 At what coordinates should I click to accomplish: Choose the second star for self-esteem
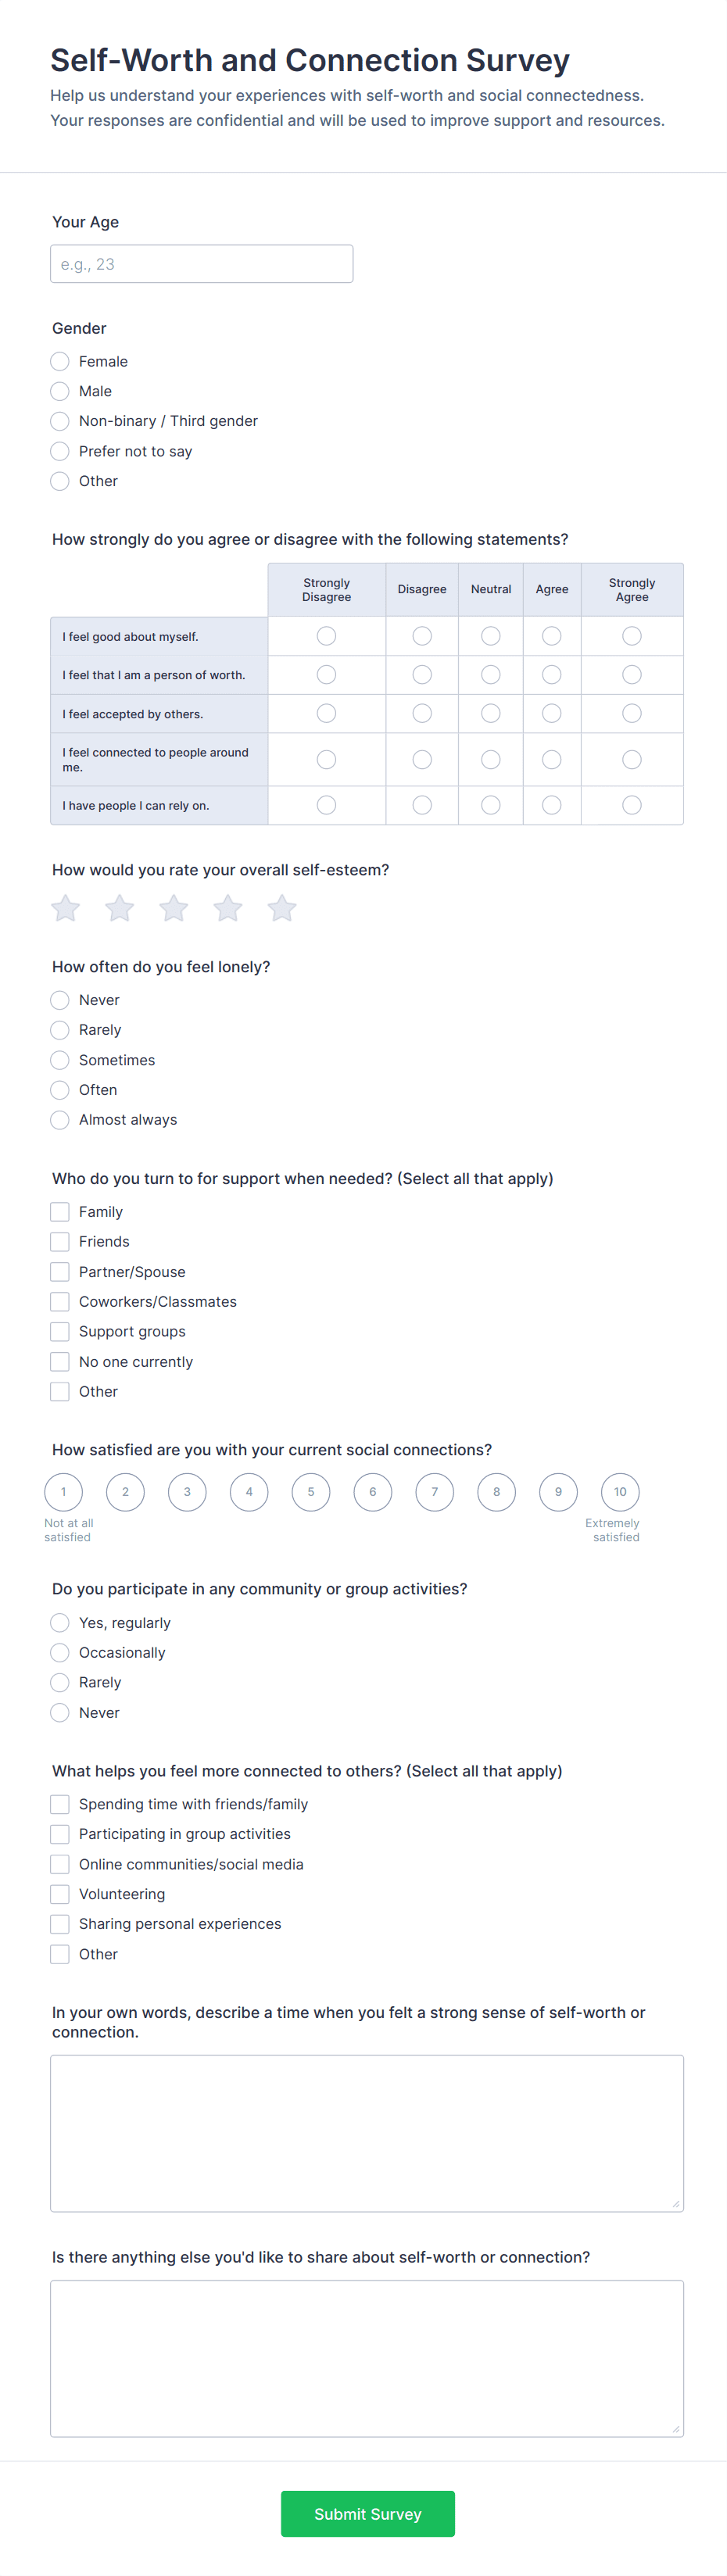point(120,908)
